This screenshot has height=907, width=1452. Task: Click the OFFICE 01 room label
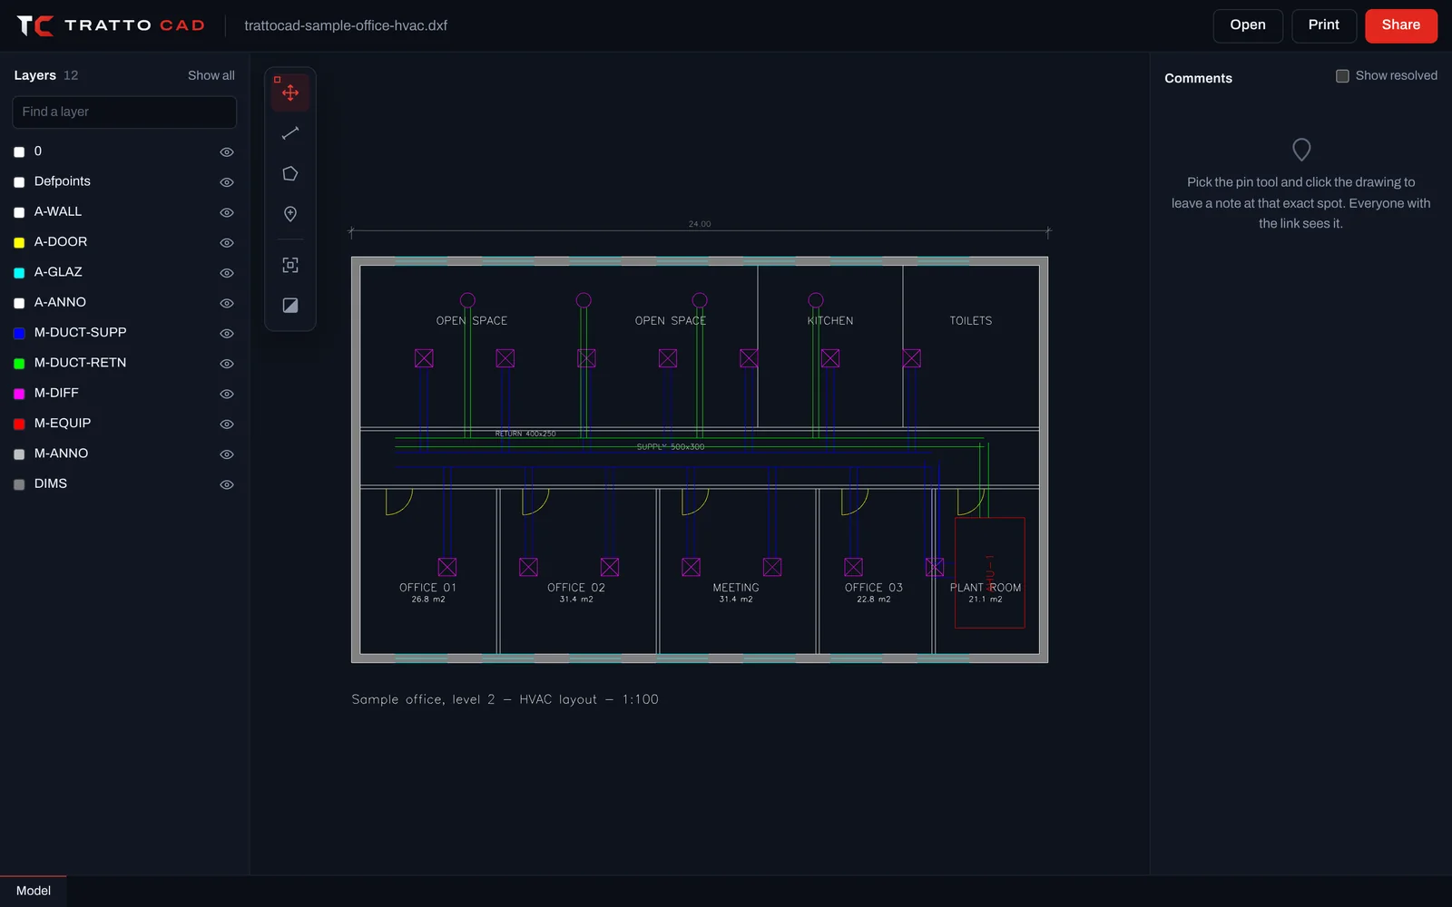(x=427, y=588)
